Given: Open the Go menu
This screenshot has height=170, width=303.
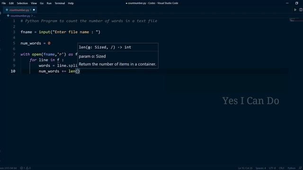Looking at the screenshot, I should pos(42,3).
